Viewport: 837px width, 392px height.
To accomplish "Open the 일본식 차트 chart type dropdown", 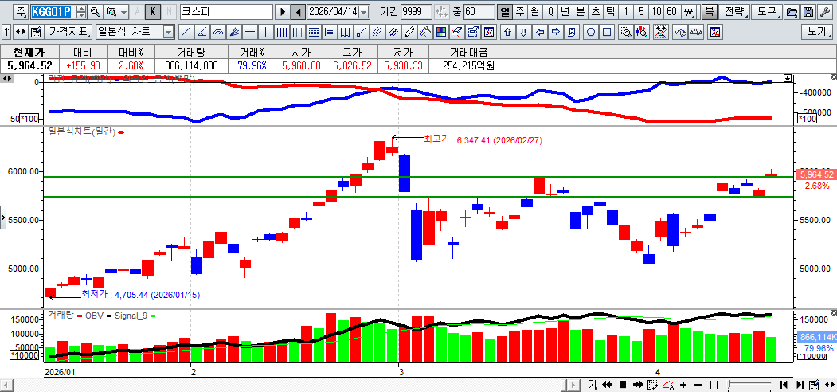I will [x=168, y=32].
